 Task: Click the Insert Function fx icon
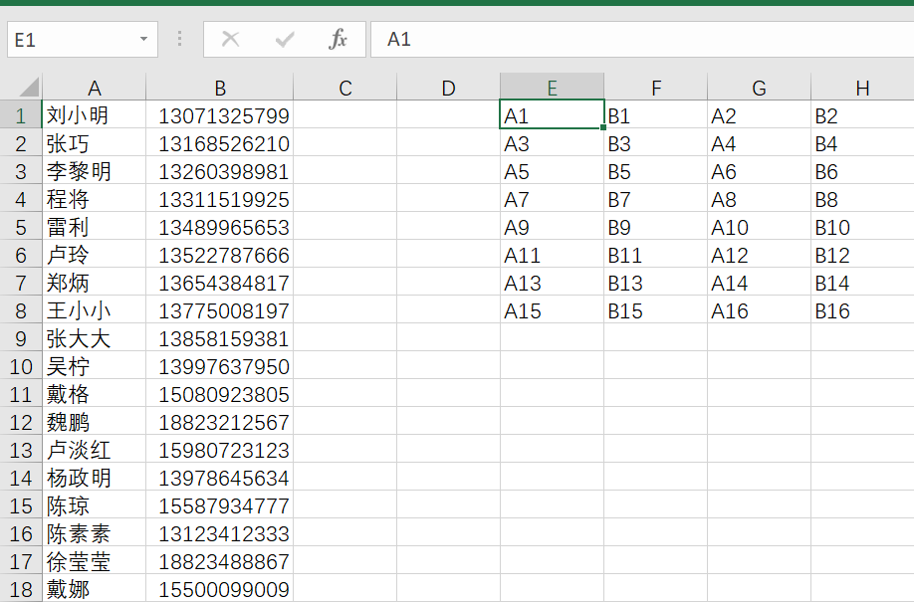339,40
